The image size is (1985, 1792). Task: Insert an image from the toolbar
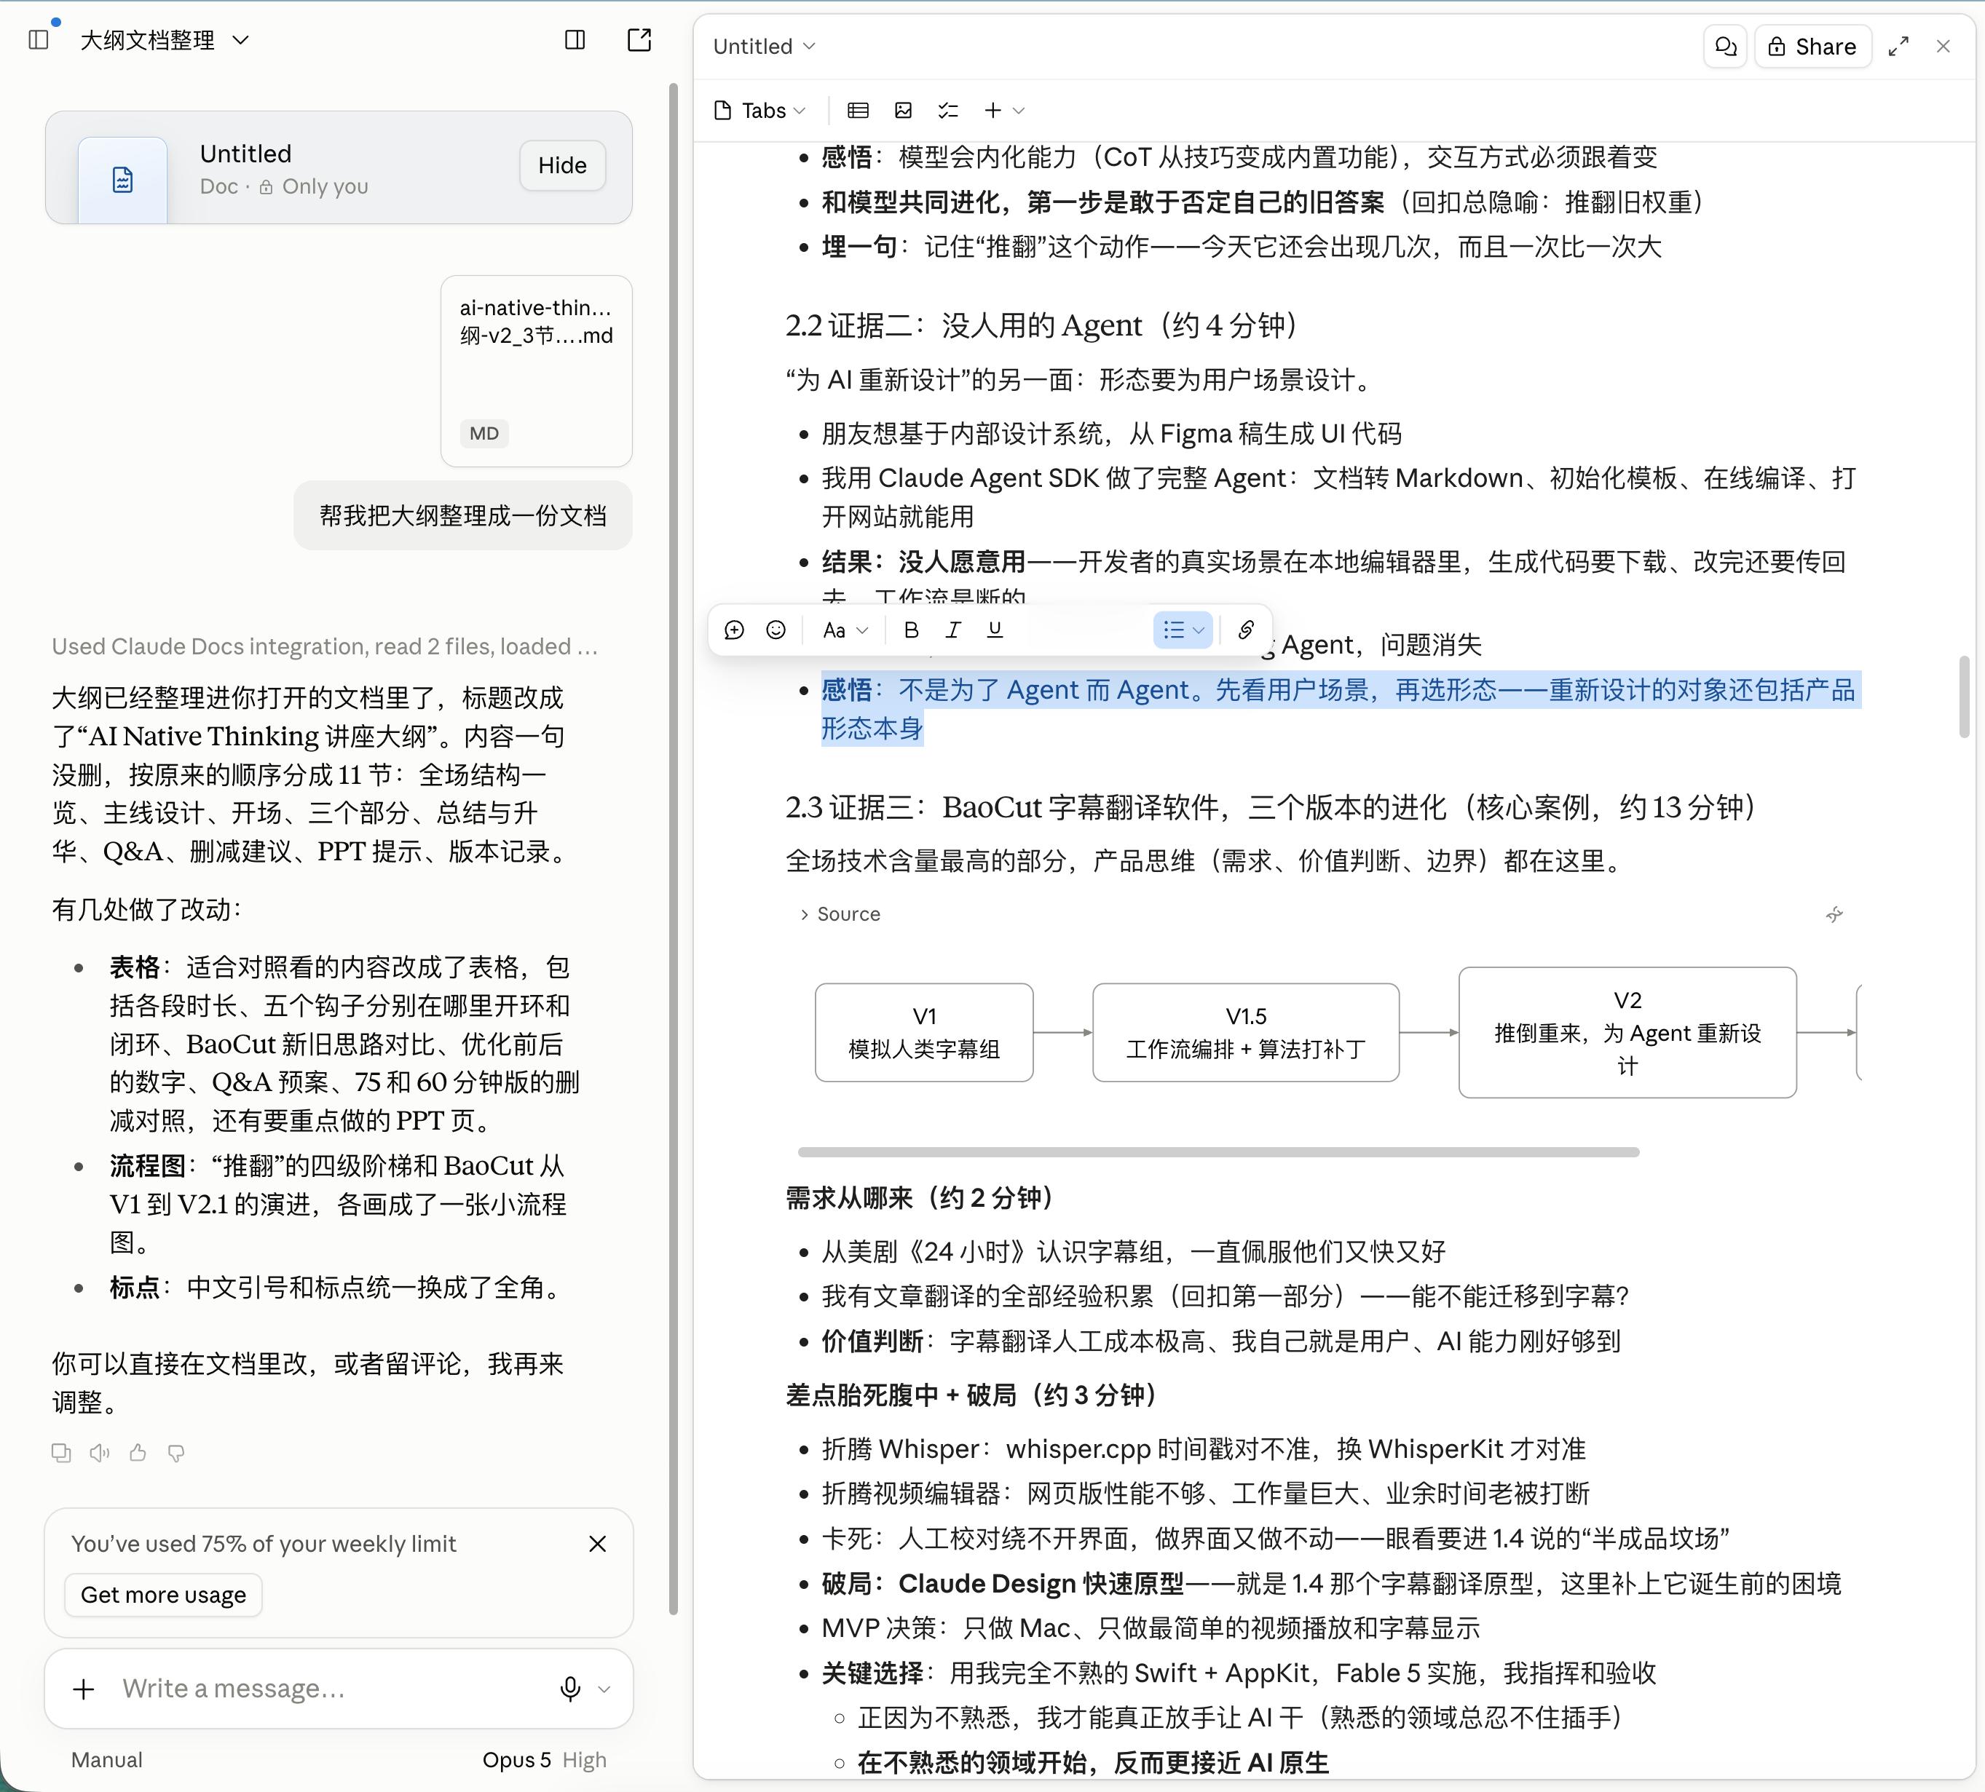tap(903, 110)
